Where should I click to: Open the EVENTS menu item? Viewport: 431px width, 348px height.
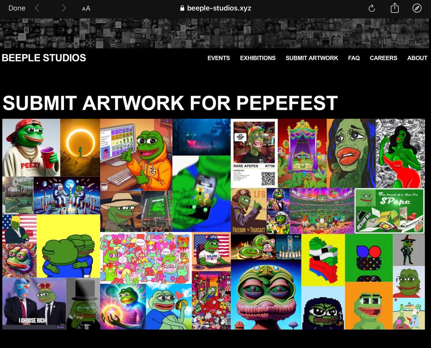pos(219,58)
